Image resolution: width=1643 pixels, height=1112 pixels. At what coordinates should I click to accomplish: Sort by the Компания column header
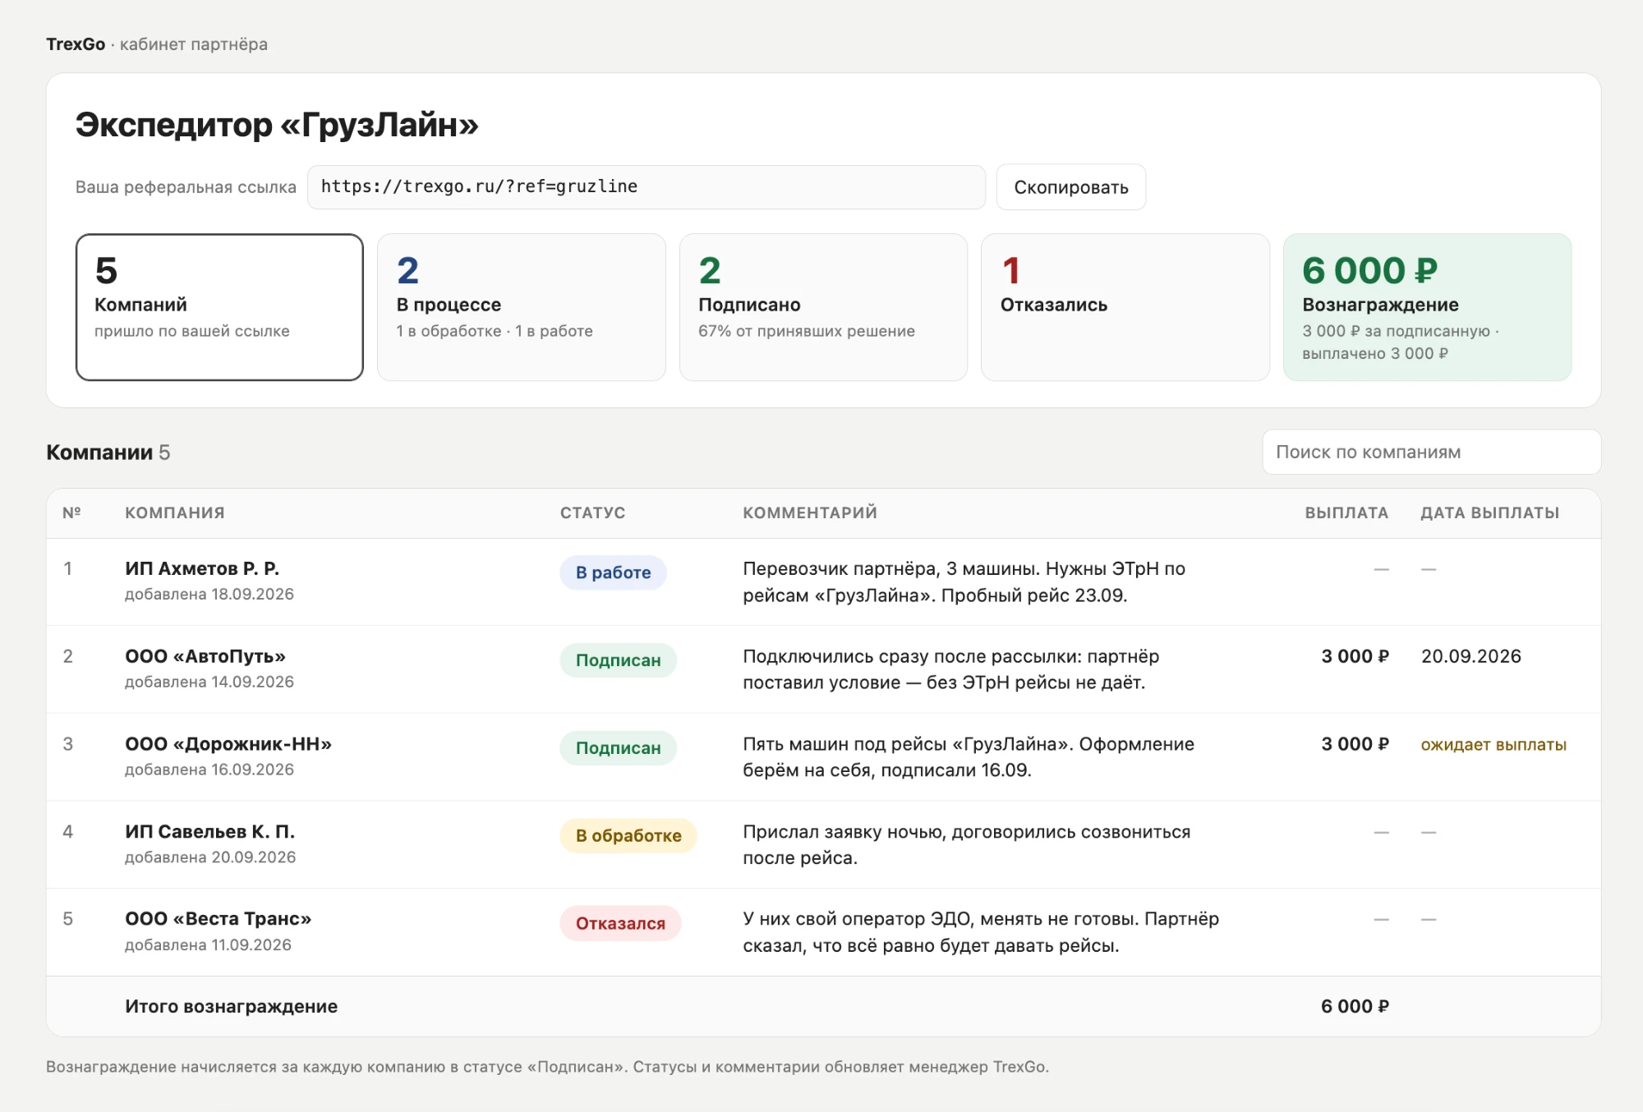point(175,512)
